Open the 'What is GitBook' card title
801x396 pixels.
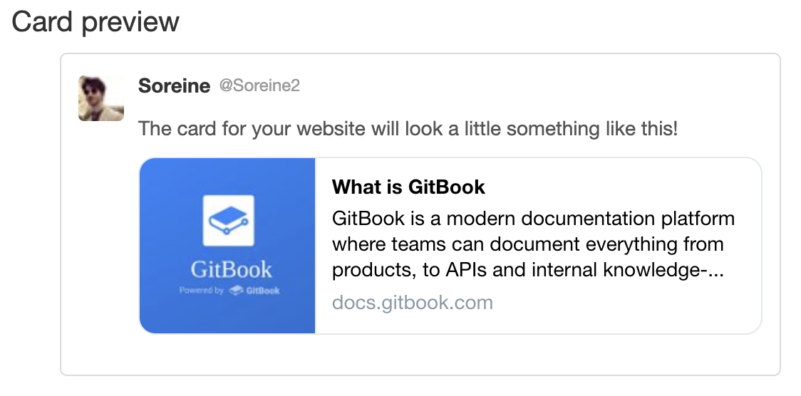pyautogui.click(x=408, y=187)
